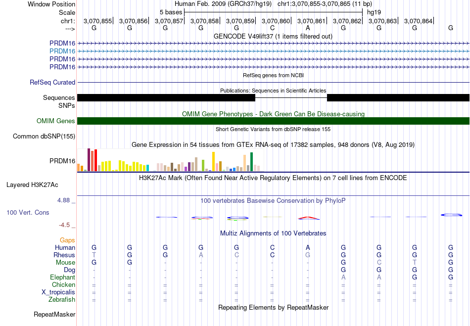Click the '5 bases' scale text
This screenshot has width=470, height=326.
tap(171, 12)
